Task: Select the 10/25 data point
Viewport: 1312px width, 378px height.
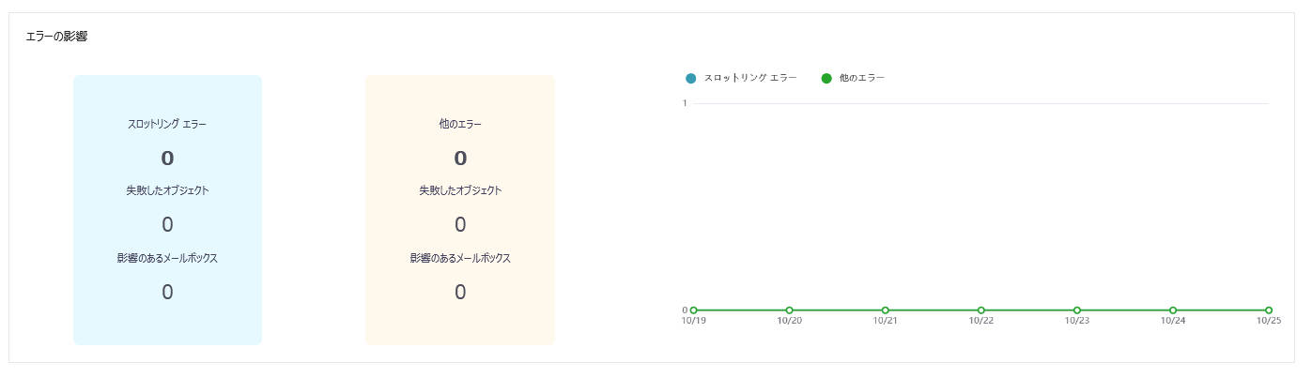Action: coord(1268,310)
